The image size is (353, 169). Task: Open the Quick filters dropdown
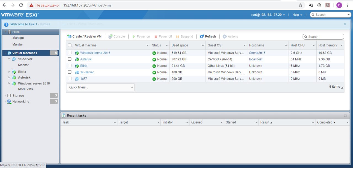pos(101,87)
